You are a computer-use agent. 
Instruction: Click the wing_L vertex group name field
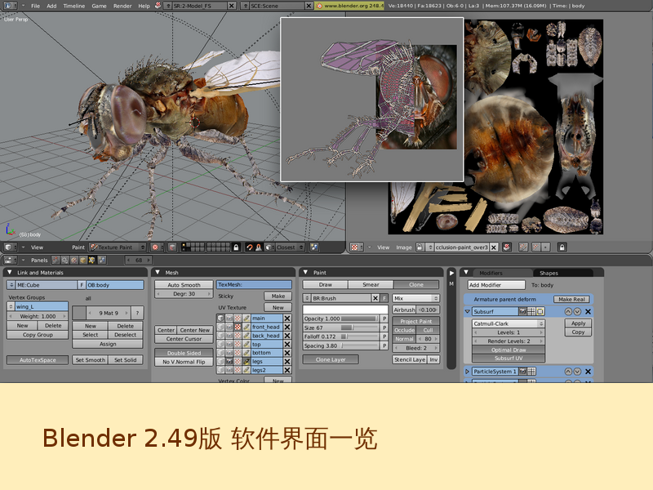[x=42, y=307]
